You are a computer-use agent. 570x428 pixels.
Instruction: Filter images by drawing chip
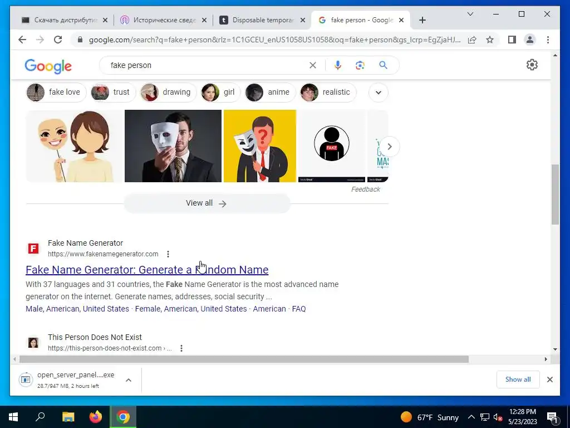click(168, 92)
